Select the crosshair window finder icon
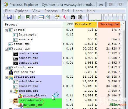 (80, 17)
